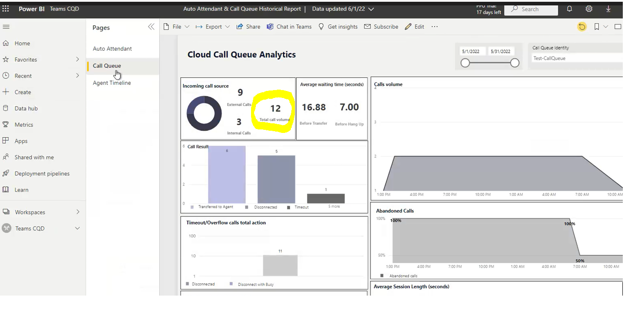Click the left date slider handle
The image size is (625, 310).
pyautogui.click(x=465, y=63)
